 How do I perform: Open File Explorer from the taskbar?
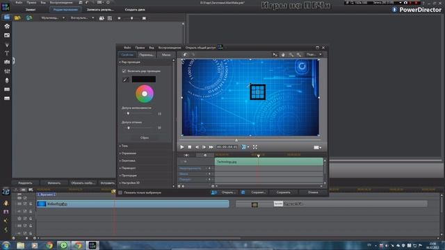[x=20, y=245]
